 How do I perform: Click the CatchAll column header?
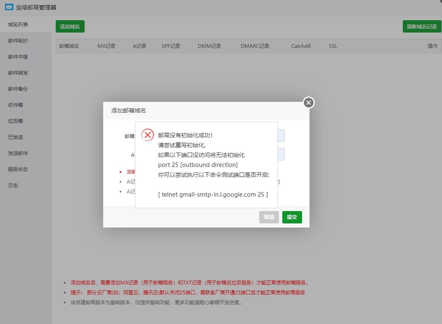pos(301,46)
